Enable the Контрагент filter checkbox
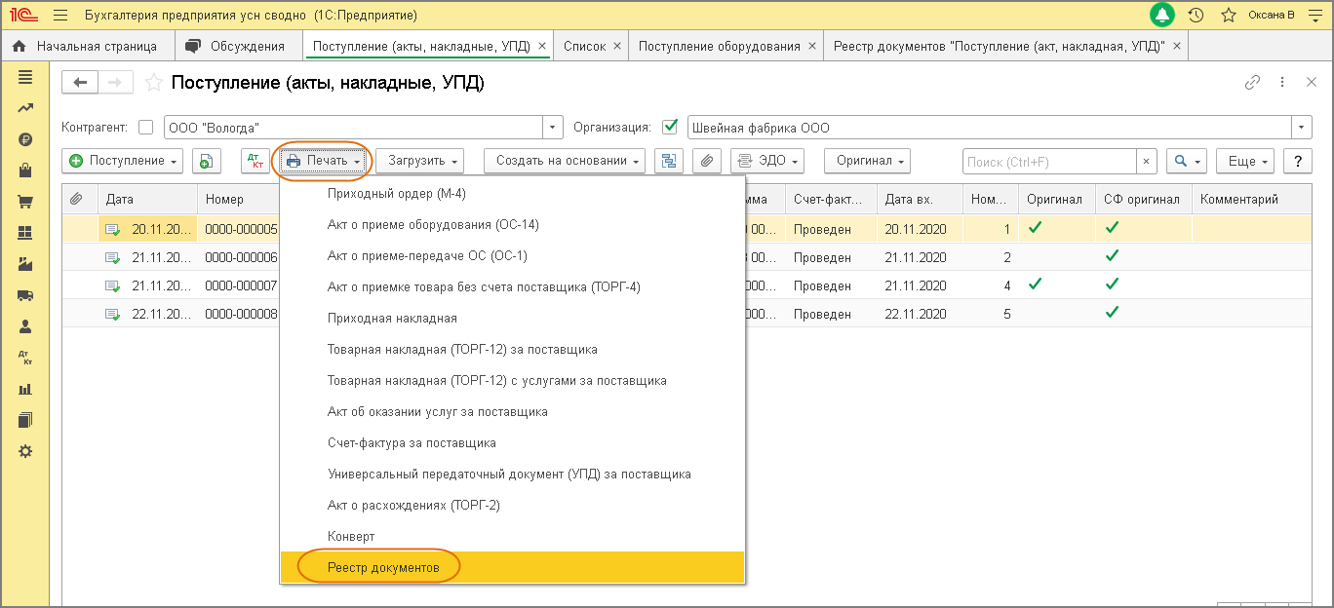 [x=146, y=127]
